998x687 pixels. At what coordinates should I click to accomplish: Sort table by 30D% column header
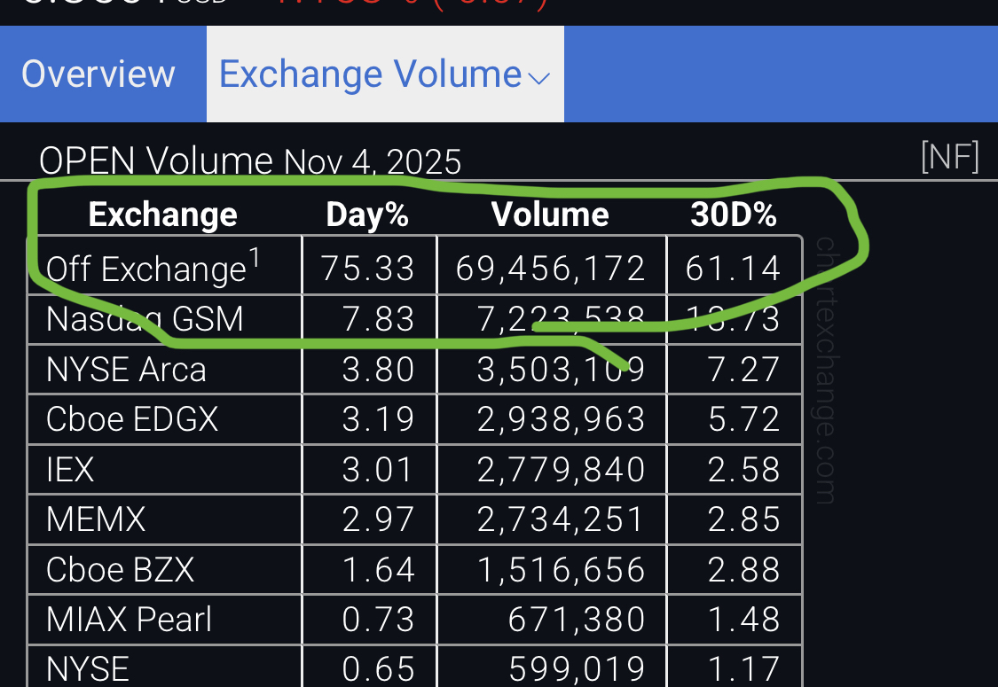tap(734, 215)
